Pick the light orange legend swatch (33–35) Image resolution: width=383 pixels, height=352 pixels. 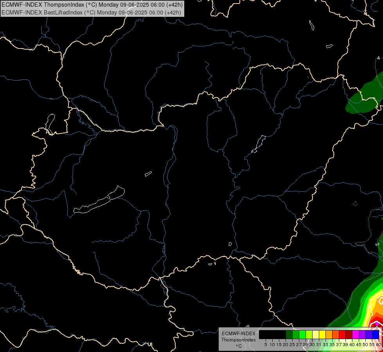pos(329,334)
